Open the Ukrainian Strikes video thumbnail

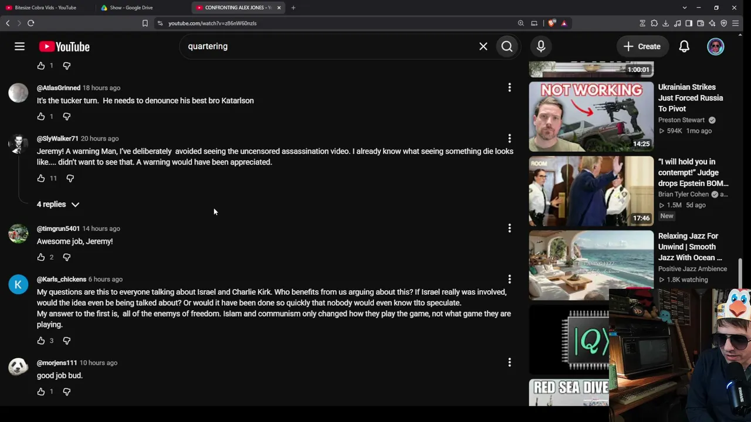(x=591, y=117)
